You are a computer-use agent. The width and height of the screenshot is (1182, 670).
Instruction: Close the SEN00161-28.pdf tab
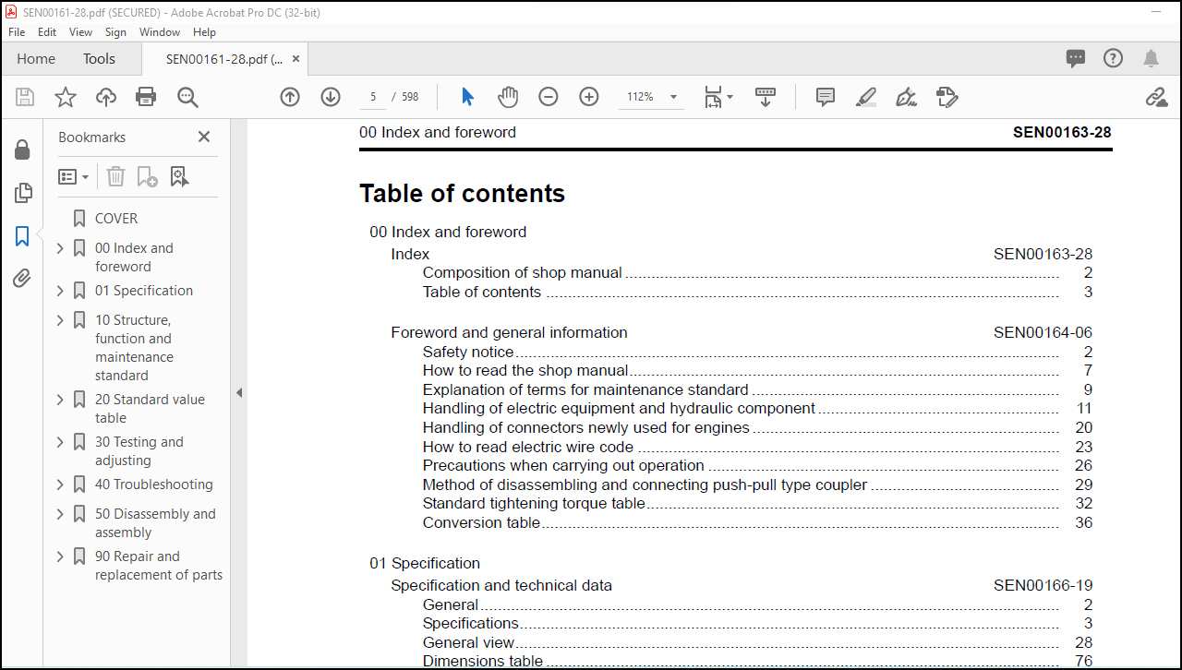pyautogui.click(x=296, y=58)
